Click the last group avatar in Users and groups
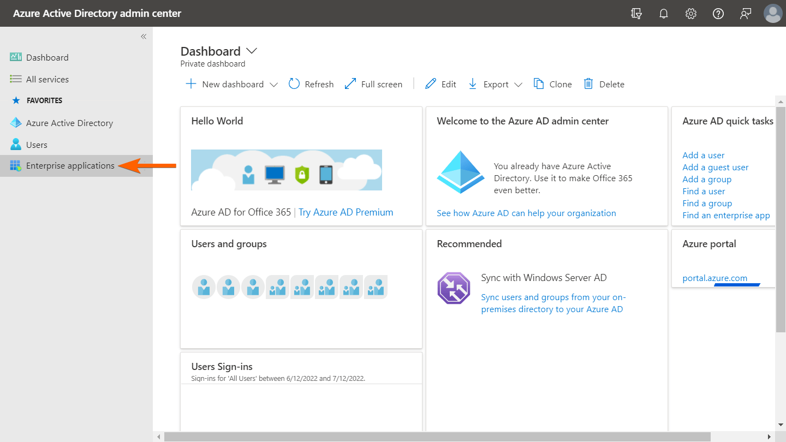Screen dimensions: 786x442 click(376, 287)
